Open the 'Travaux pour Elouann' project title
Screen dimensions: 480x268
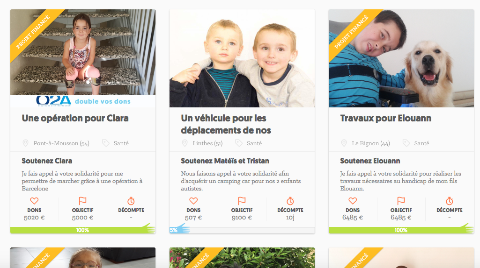pos(386,119)
